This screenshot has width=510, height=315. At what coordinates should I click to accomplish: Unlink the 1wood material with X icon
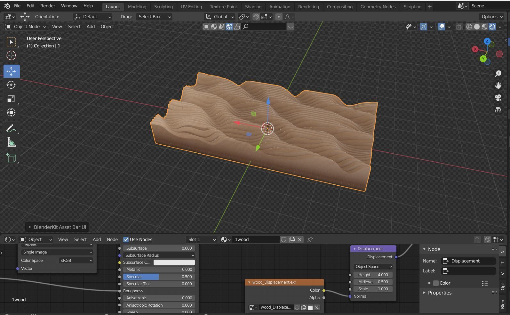(x=300, y=239)
